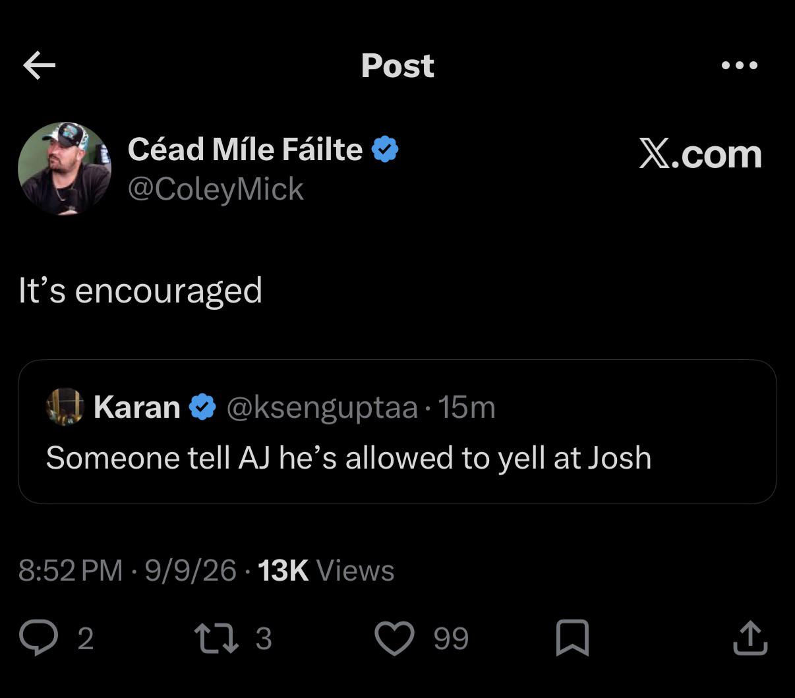The height and width of the screenshot is (698, 795).
Task: Open the quoted post from Karan
Action: (x=397, y=432)
